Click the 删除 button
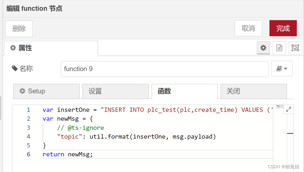This screenshot has height=172, width=304. point(19,29)
